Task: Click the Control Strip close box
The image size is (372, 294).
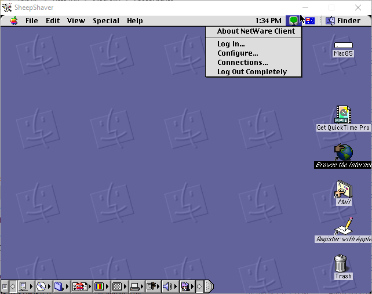Action: (x=5, y=286)
